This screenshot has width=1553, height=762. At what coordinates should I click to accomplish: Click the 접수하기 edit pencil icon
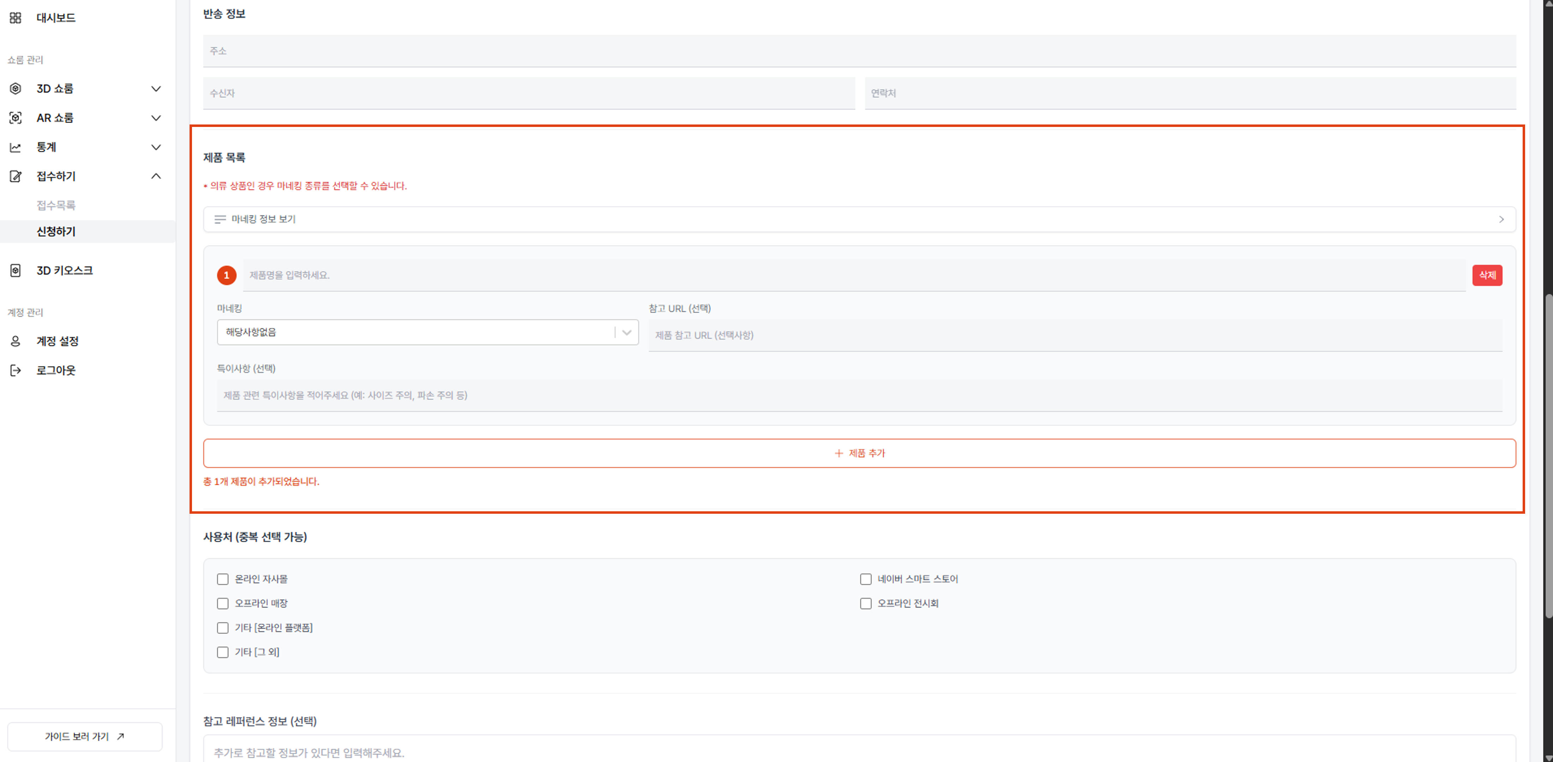click(16, 177)
